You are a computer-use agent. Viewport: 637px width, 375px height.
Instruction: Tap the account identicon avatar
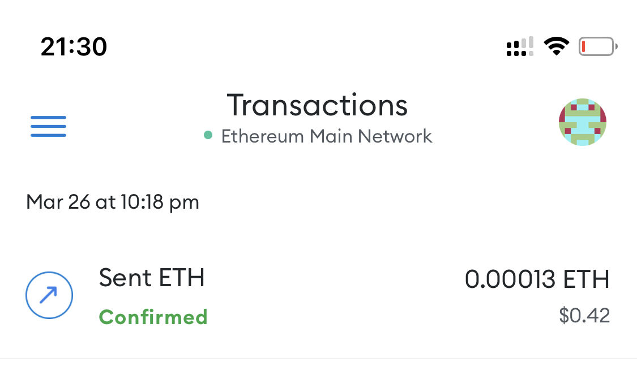coord(582,122)
